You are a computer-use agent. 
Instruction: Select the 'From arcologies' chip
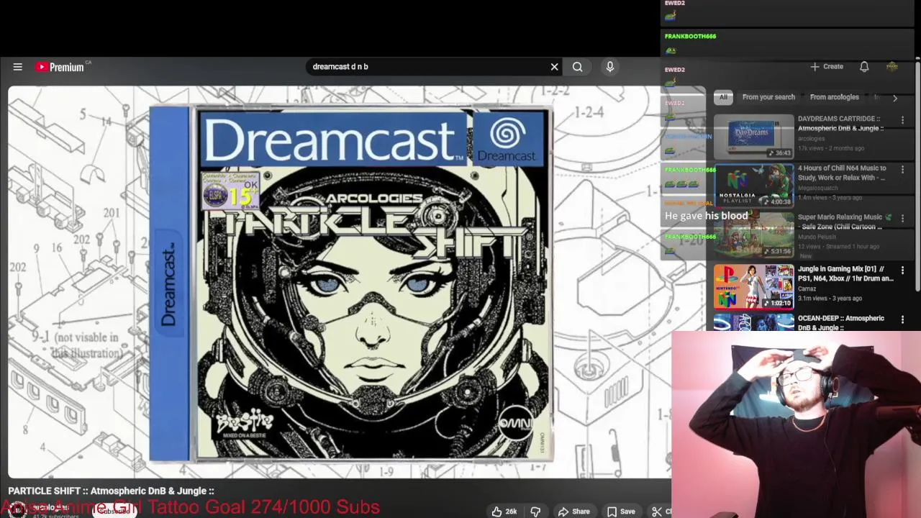[834, 97]
